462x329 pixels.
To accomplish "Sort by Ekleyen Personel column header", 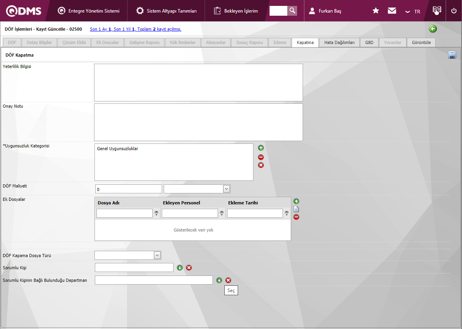I will pos(181,203).
